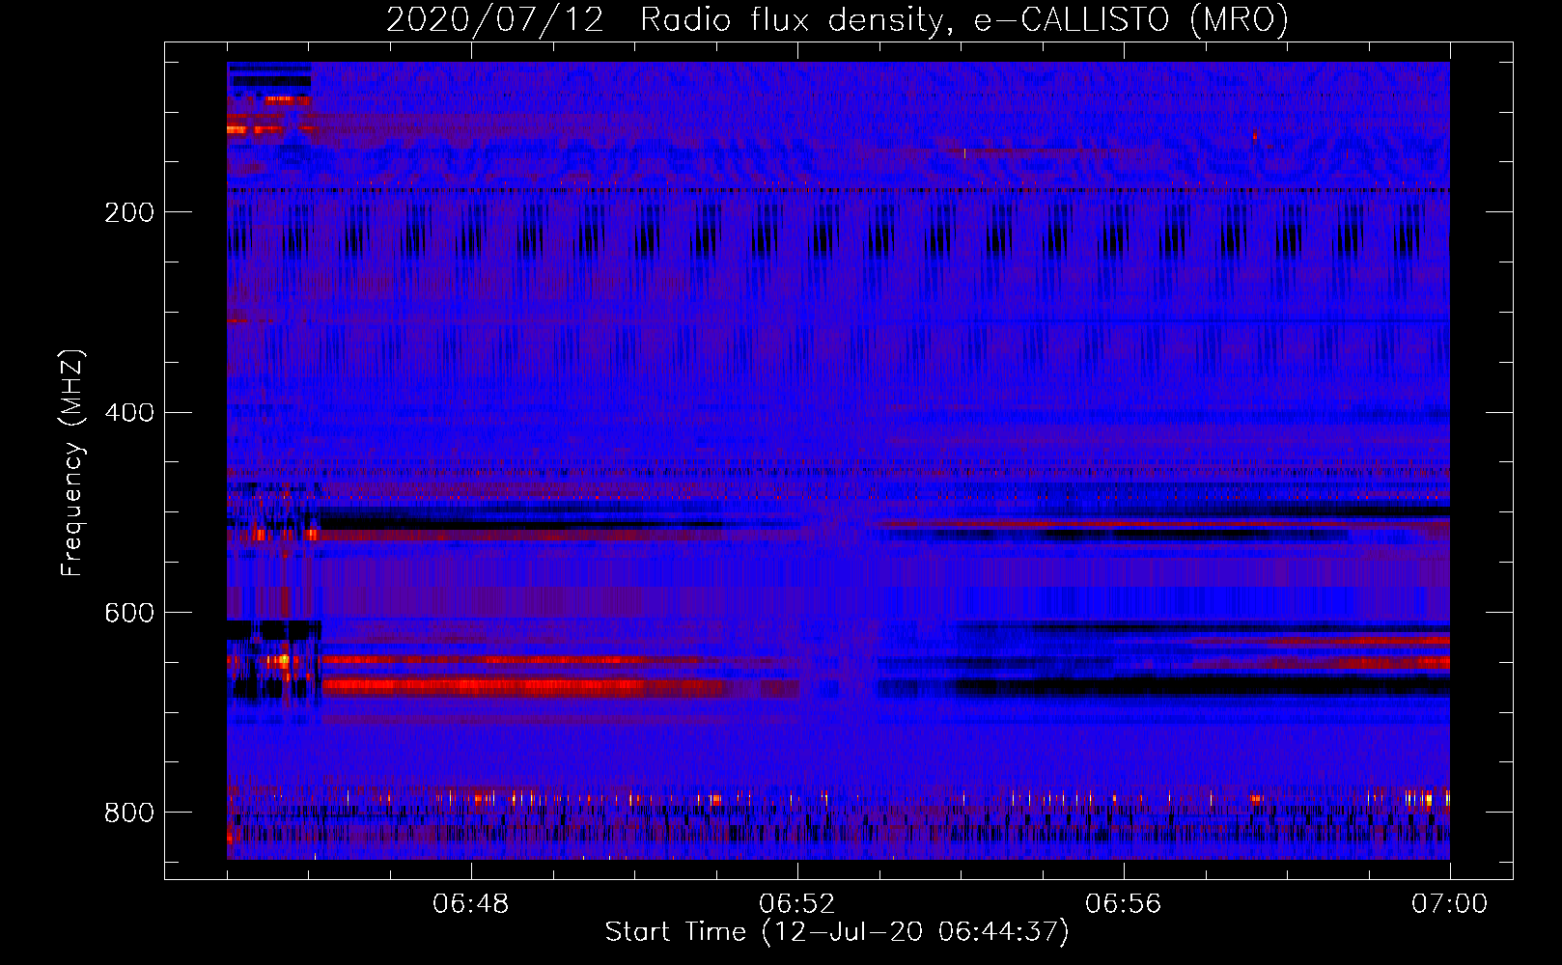This screenshot has height=965, width=1562.
Task: Click the 07:00 time tick label
Action: [1449, 904]
